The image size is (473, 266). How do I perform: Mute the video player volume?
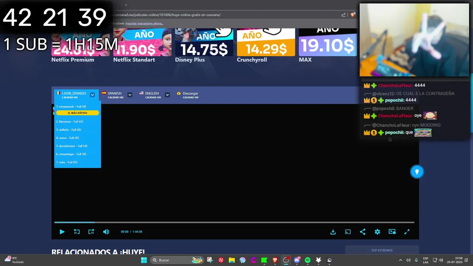tap(106, 232)
